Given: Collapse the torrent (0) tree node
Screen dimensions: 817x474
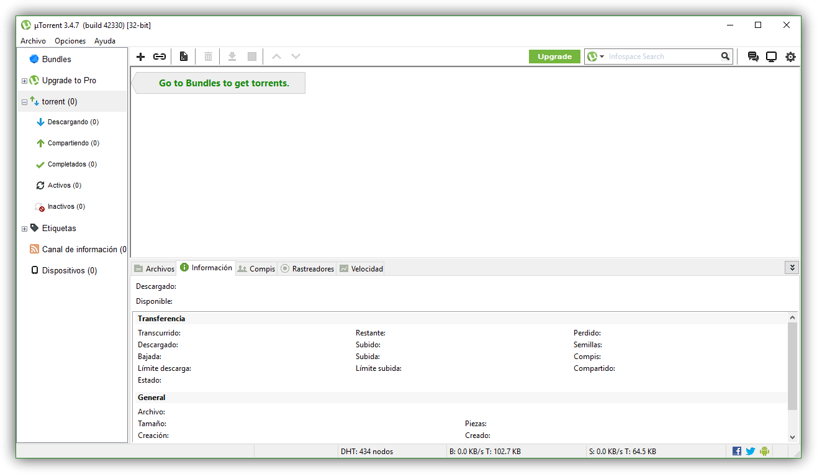Looking at the screenshot, I should (x=24, y=102).
